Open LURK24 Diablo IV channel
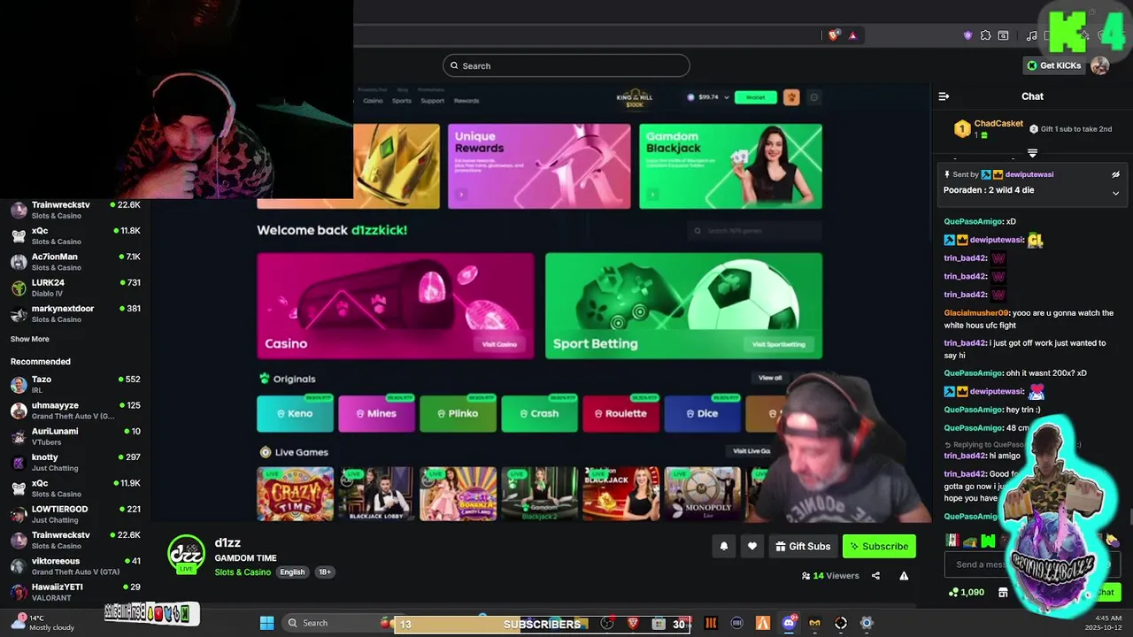This screenshot has height=637, width=1133. [75, 288]
